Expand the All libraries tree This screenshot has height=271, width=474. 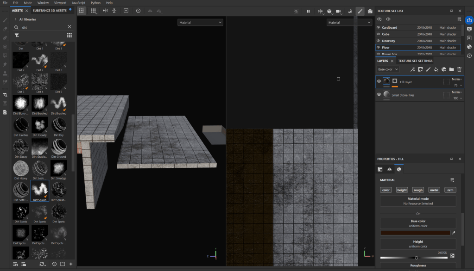[x=16, y=19]
